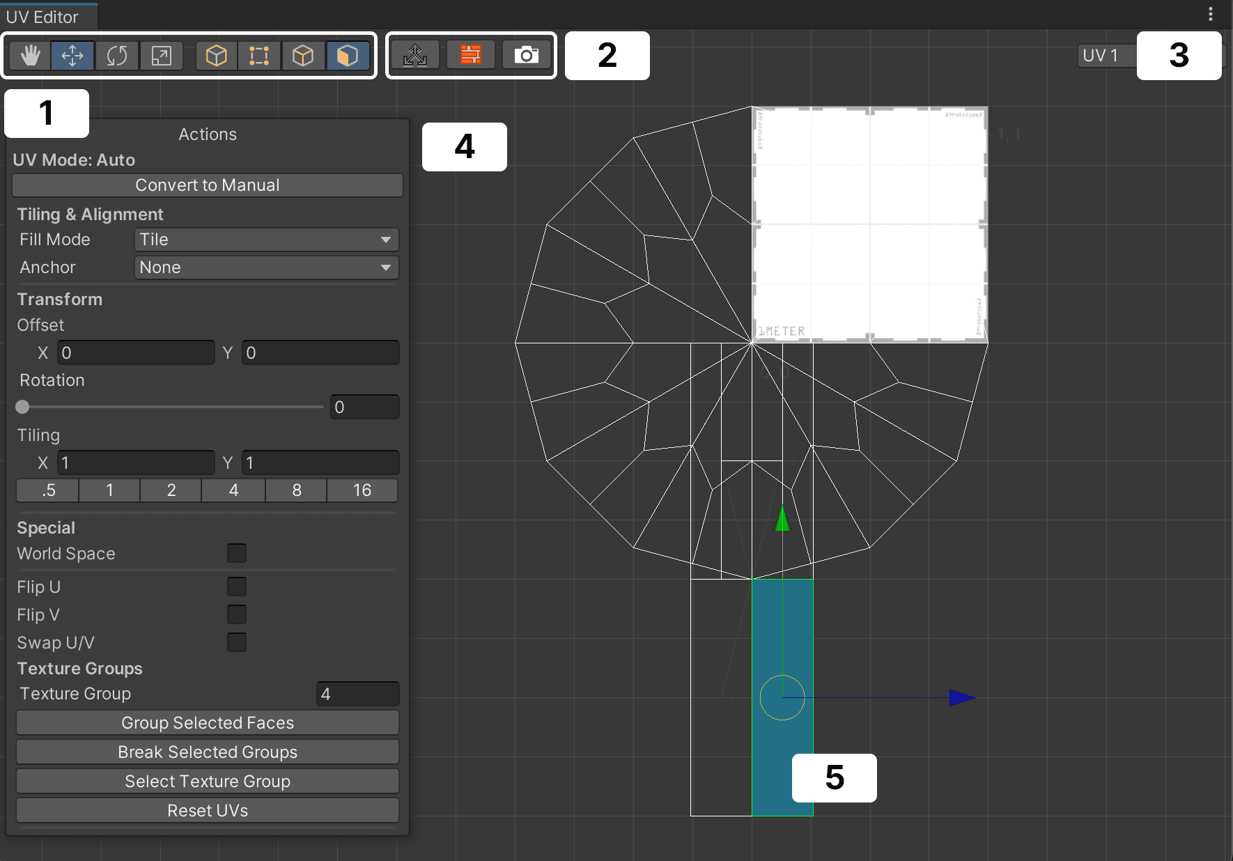Select the Rotate tool
Viewport: 1233px width, 861px height.
click(116, 56)
